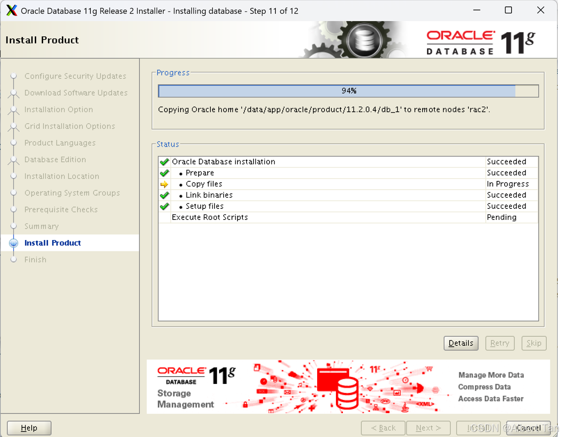Click the Skip button

tap(533, 343)
